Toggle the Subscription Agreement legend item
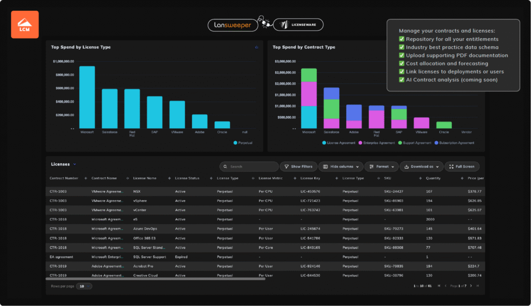 coord(454,143)
